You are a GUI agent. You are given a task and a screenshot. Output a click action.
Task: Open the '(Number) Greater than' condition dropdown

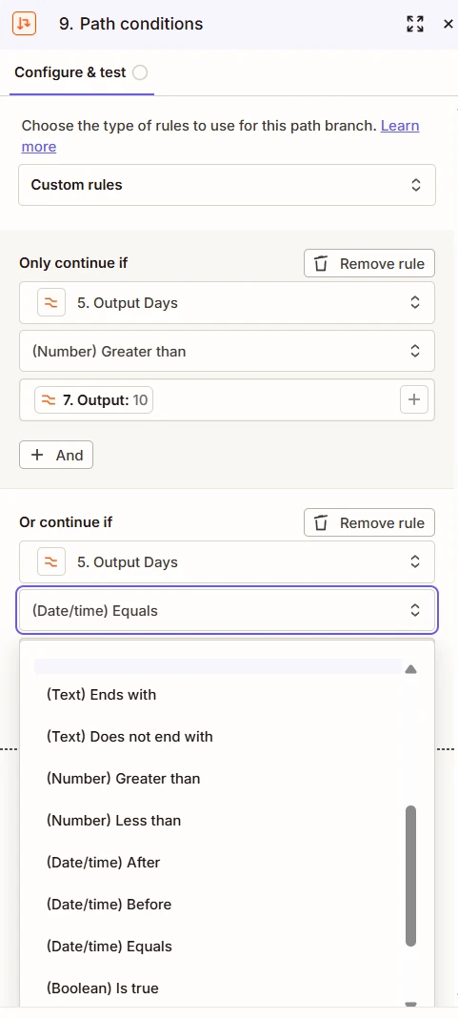227,351
